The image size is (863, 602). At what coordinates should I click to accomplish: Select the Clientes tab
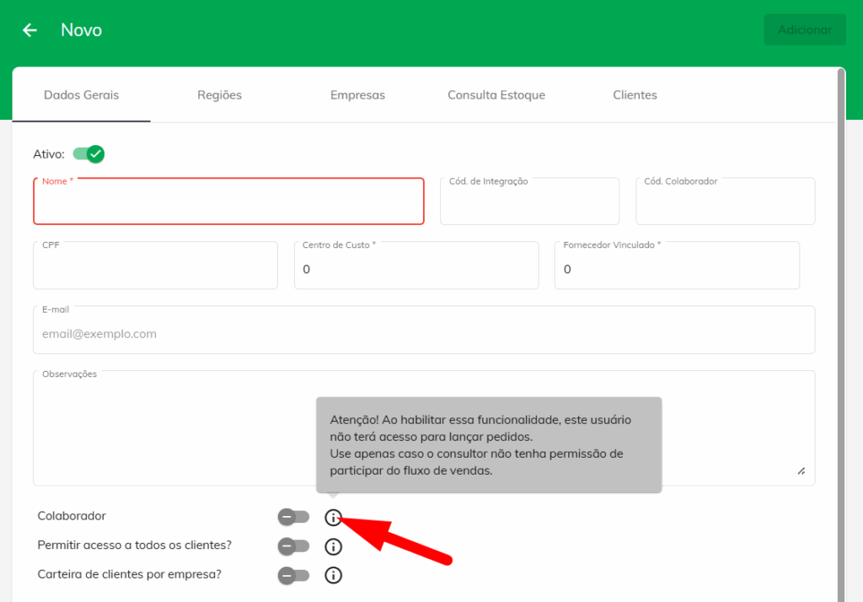point(635,95)
